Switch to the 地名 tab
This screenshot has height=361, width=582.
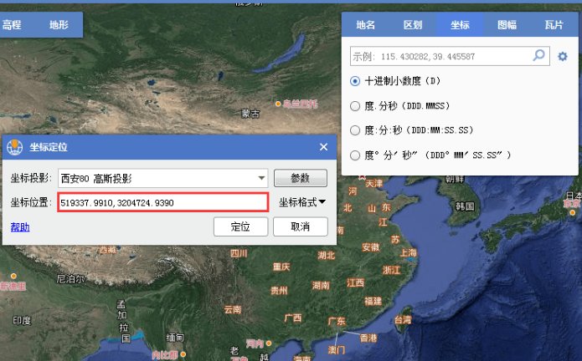365,25
